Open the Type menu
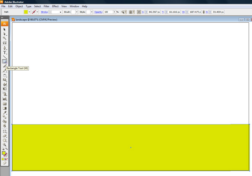Image resolution: width=252 pixels, height=176 pixels. [29, 6]
